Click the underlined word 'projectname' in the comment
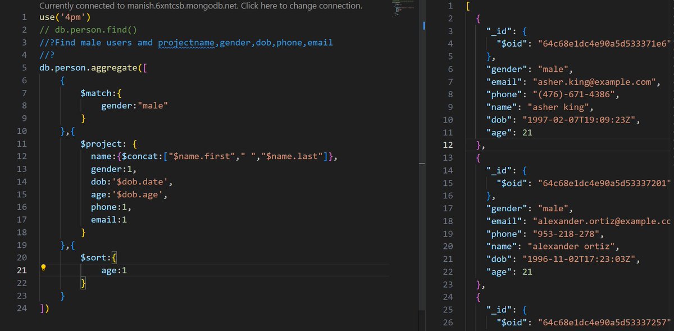 click(x=186, y=43)
